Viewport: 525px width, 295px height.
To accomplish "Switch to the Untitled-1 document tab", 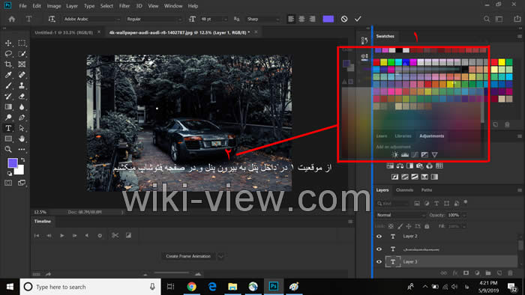I will click(x=64, y=32).
